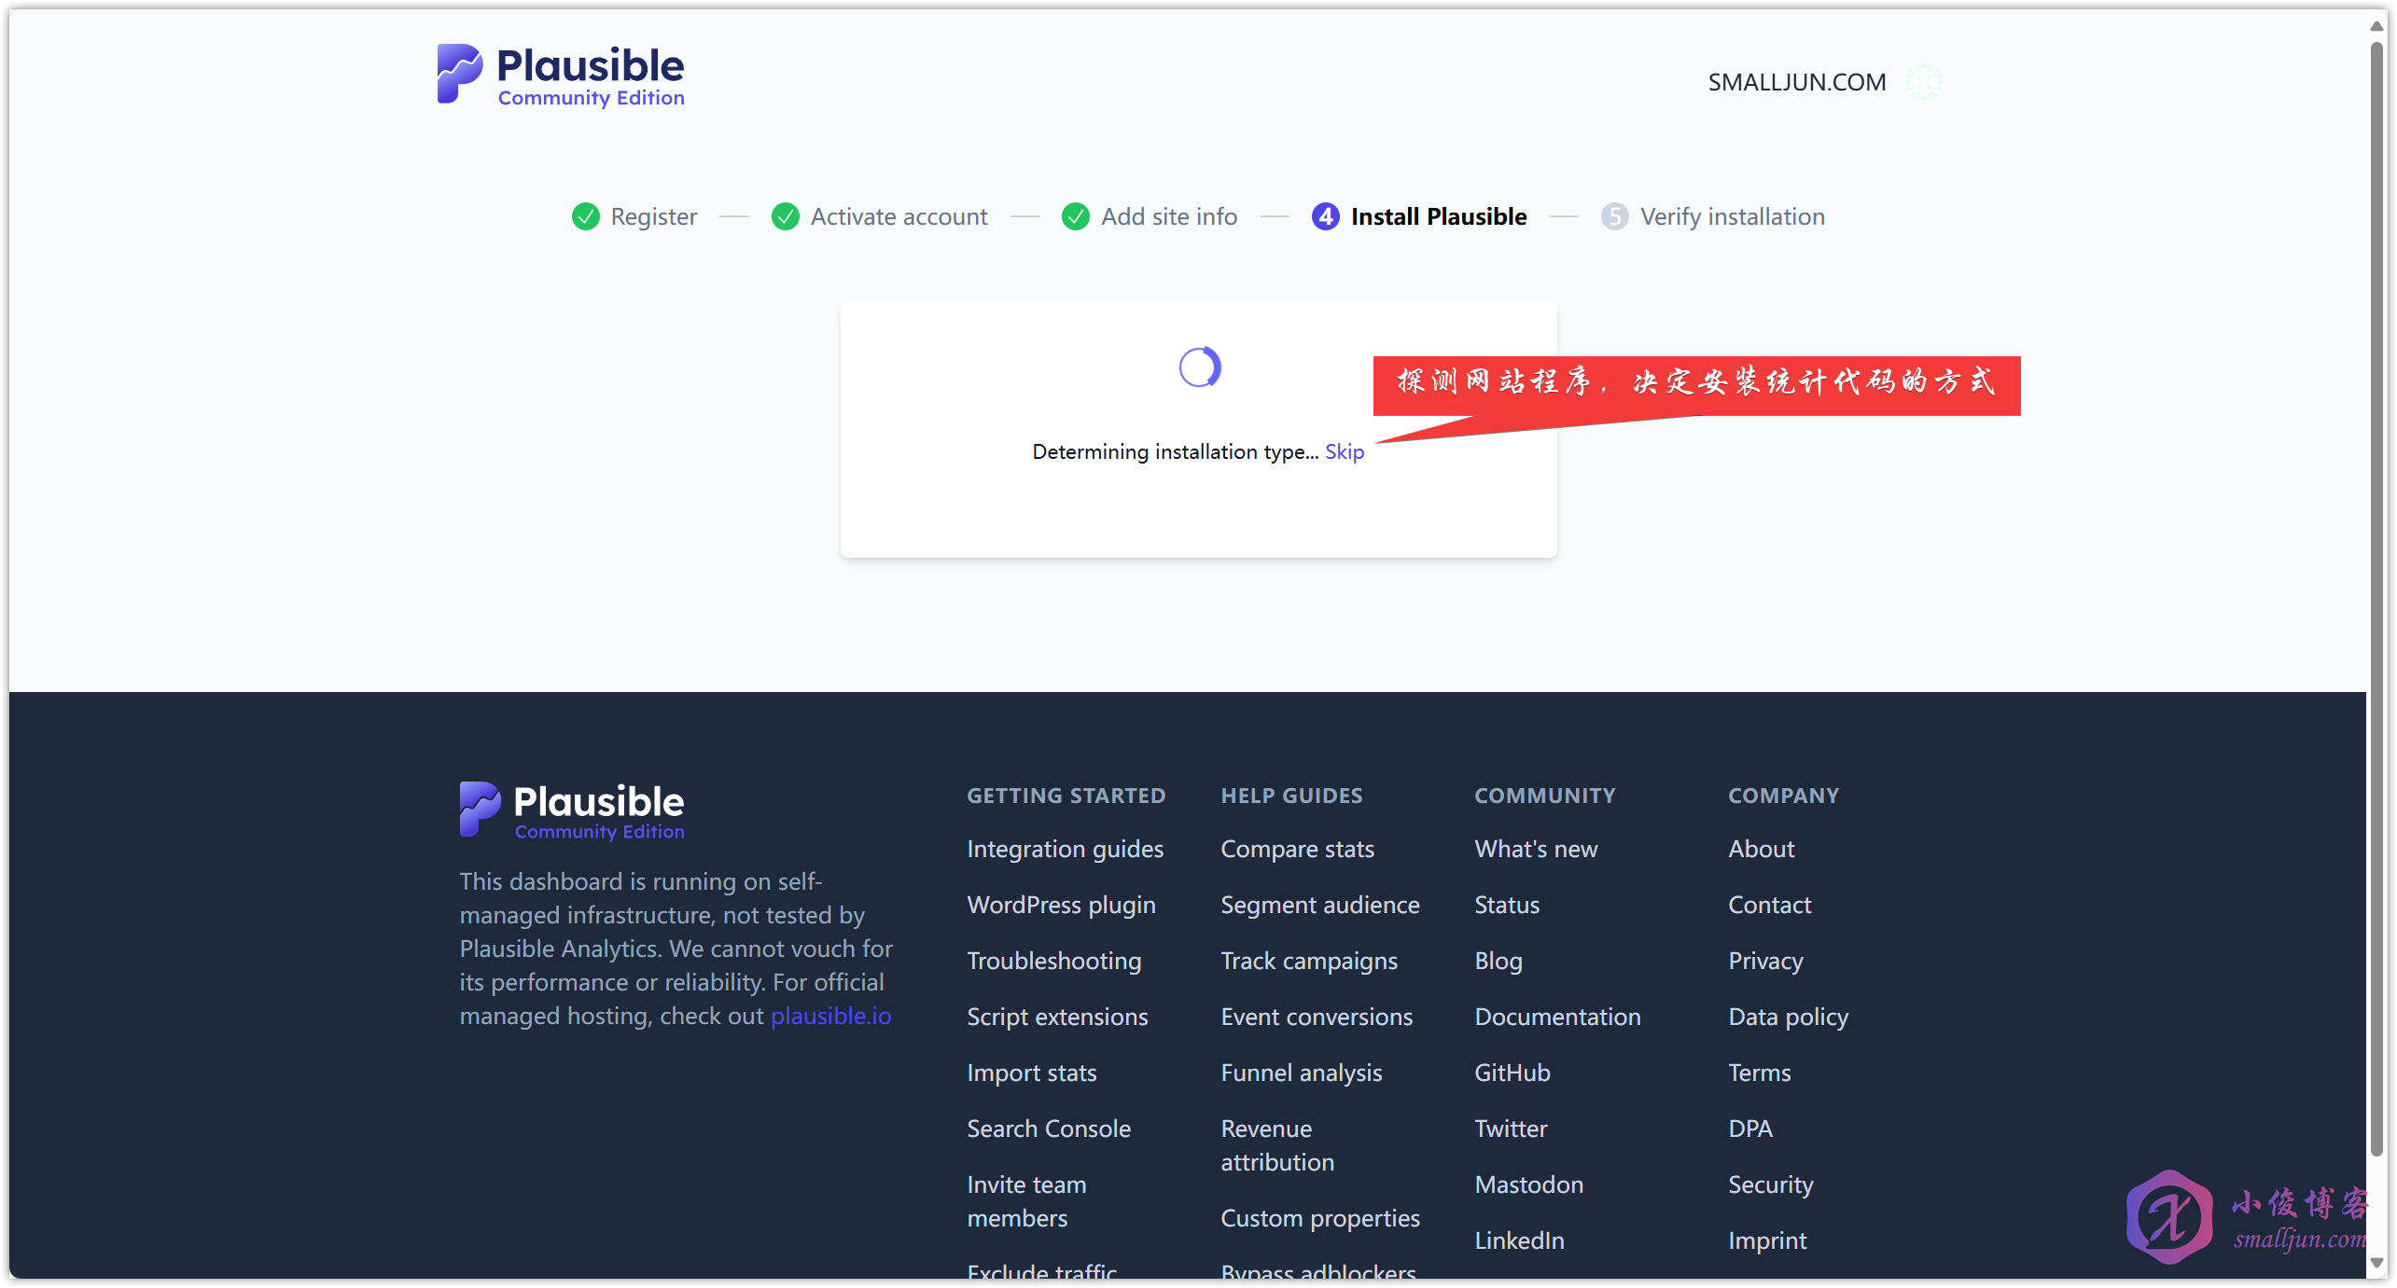Open the plausible.io link in the footer

coord(830,1016)
